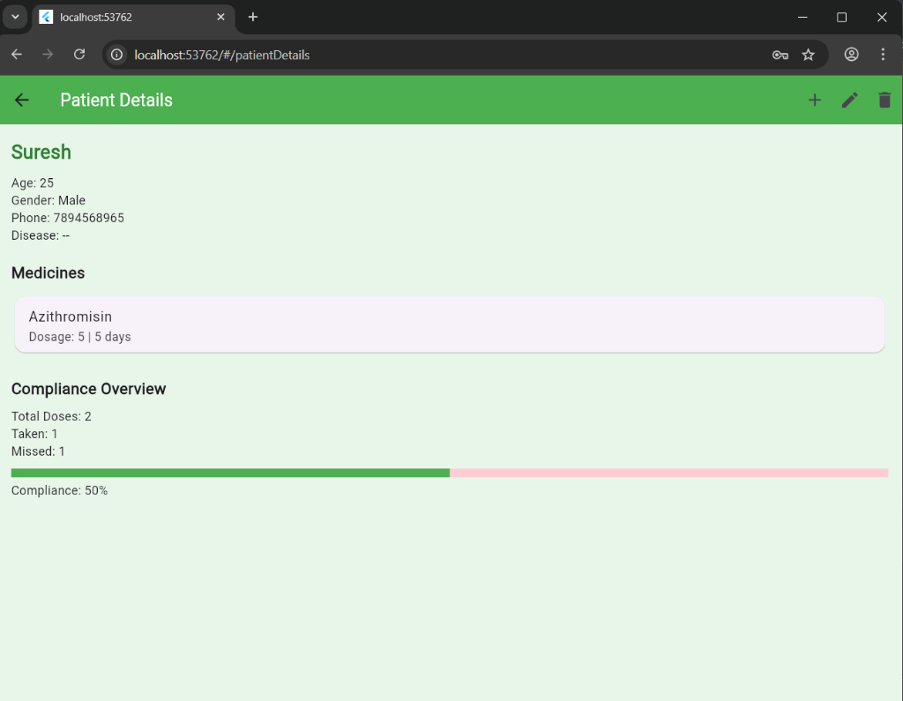The image size is (903, 701).
Task: Click the Taken: 1 text
Action: [x=34, y=434]
